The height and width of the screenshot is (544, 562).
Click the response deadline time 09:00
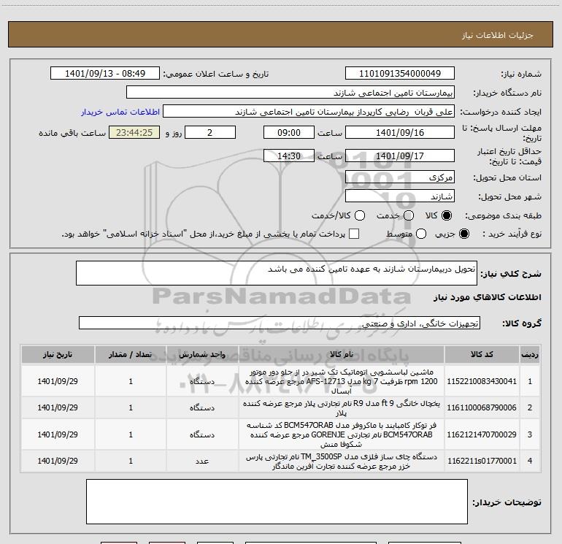coord(289,132)
